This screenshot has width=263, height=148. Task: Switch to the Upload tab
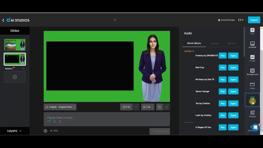click(x=215, y=43)
